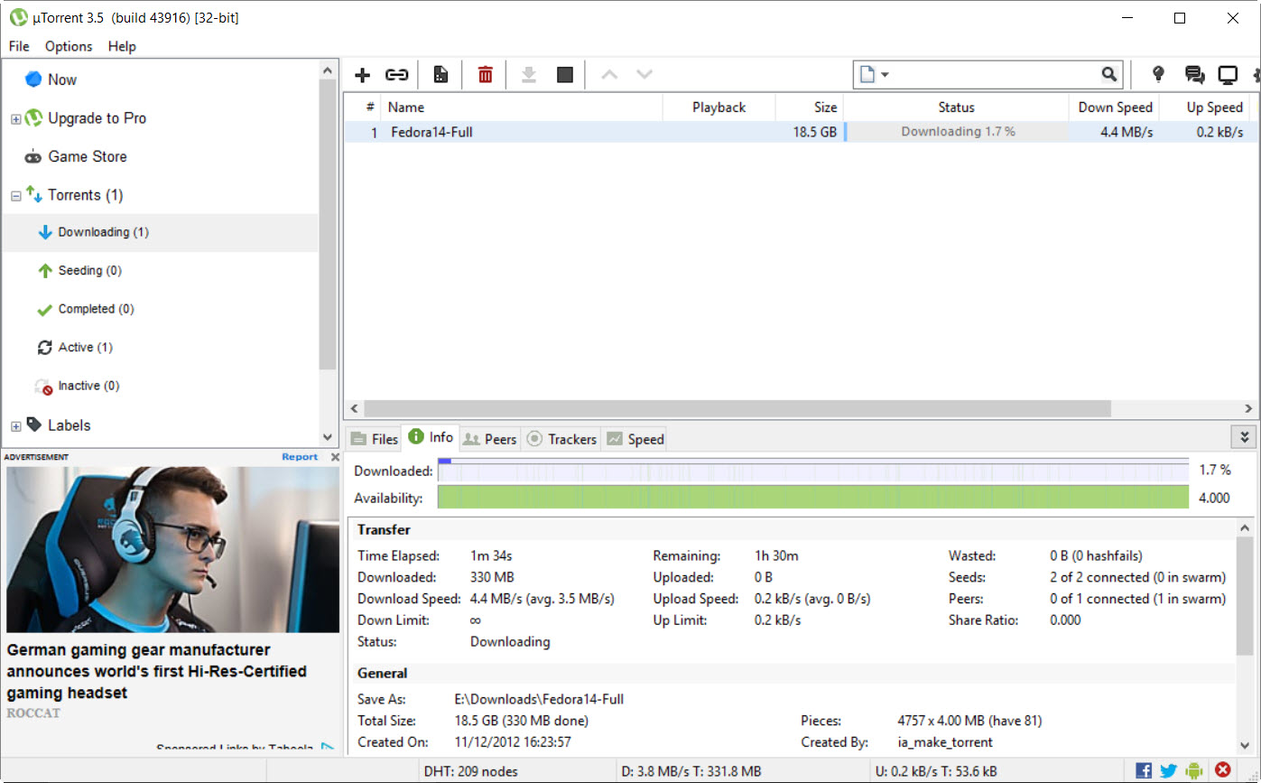
Task: Click the green Availability bar
Action: coord(813,498)
